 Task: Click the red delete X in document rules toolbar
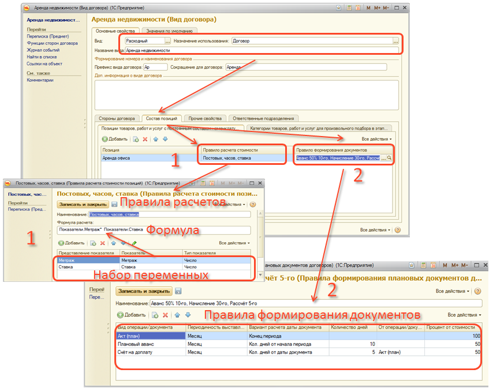(165, 315)
